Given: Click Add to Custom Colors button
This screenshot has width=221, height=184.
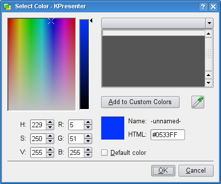Looking at the screenshot, I should click(x=140, y=102).
